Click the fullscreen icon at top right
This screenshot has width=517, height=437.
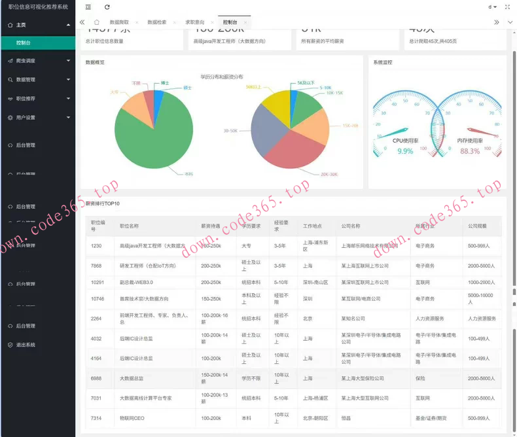point(507,7)
